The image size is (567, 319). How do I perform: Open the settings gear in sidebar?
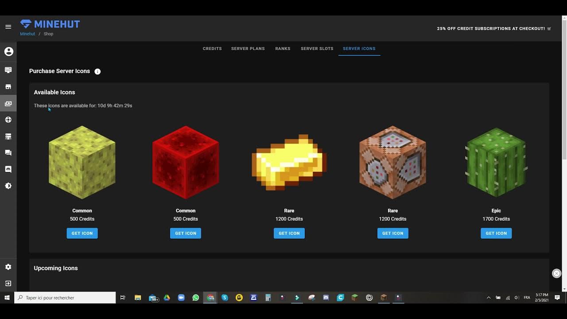(8, 267)
